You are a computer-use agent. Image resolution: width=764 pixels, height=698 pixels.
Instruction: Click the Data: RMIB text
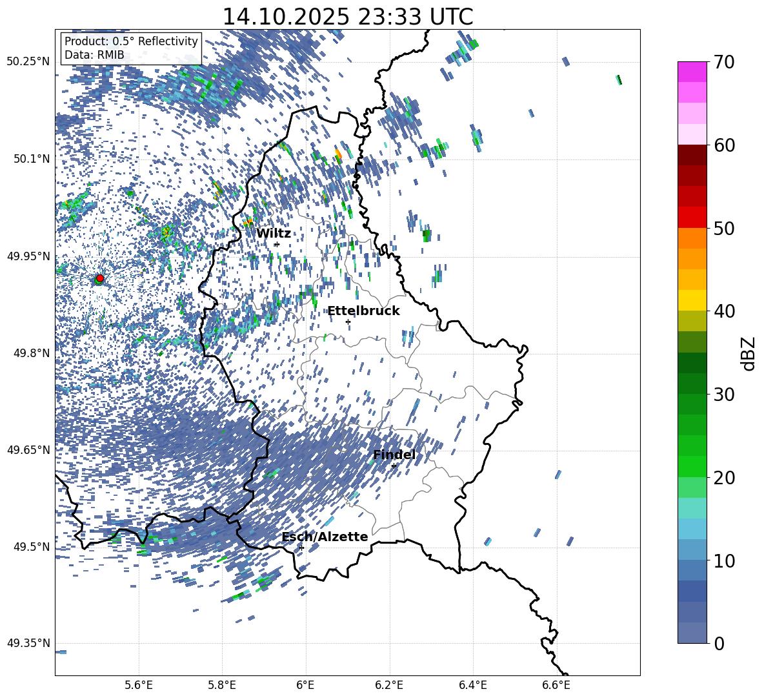tap(94, 55)
